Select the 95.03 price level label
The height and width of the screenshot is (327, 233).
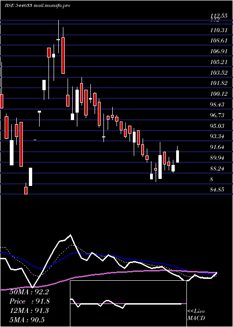pyautogui.click(x=217, y=126)
